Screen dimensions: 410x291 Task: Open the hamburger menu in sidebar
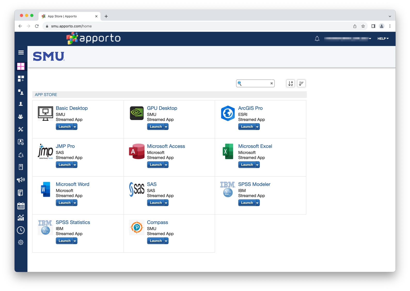coord(21,53)
